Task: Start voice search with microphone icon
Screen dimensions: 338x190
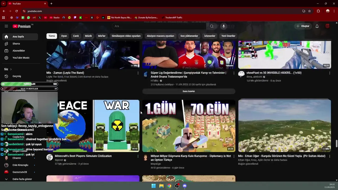Action: coord(224,26)
